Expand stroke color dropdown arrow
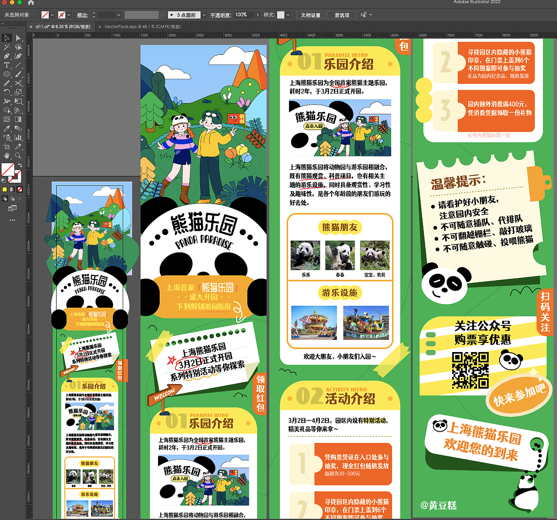The width and height of the screenshot is (557, 520). click(x=69, y=15)
